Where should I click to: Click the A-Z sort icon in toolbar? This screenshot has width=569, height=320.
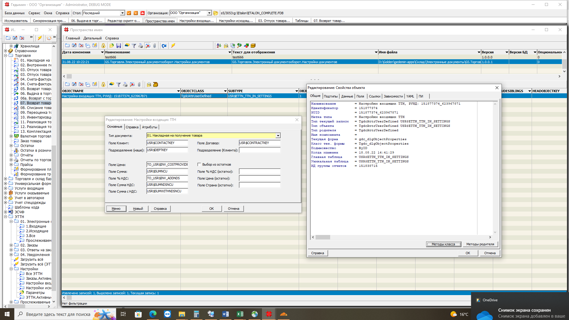click(x=219, y=46)
